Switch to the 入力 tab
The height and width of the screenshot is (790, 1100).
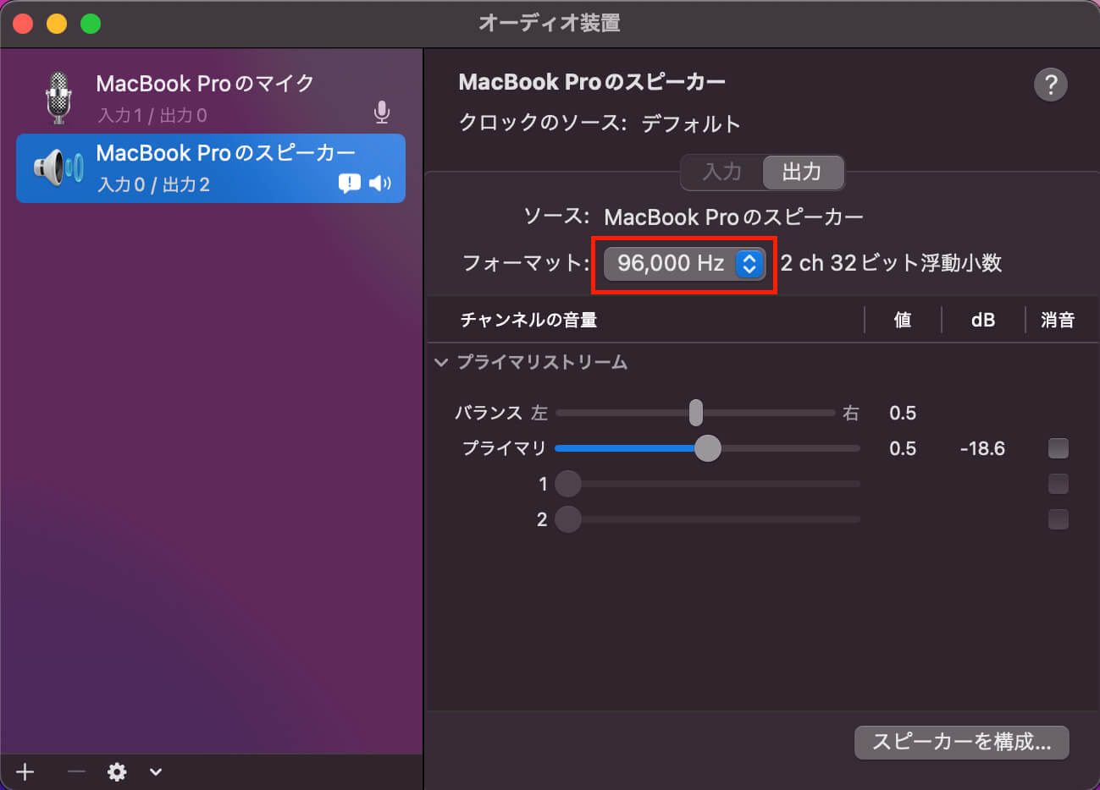tap(722, 173)
